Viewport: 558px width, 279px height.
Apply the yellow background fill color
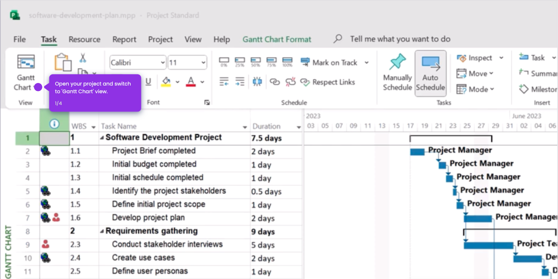pyautogui.click(x=166, y=81)
